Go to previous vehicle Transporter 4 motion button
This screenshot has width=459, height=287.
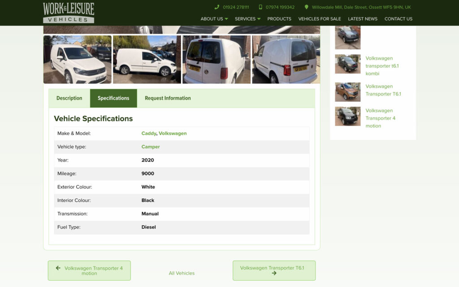(x=89, y=270)
